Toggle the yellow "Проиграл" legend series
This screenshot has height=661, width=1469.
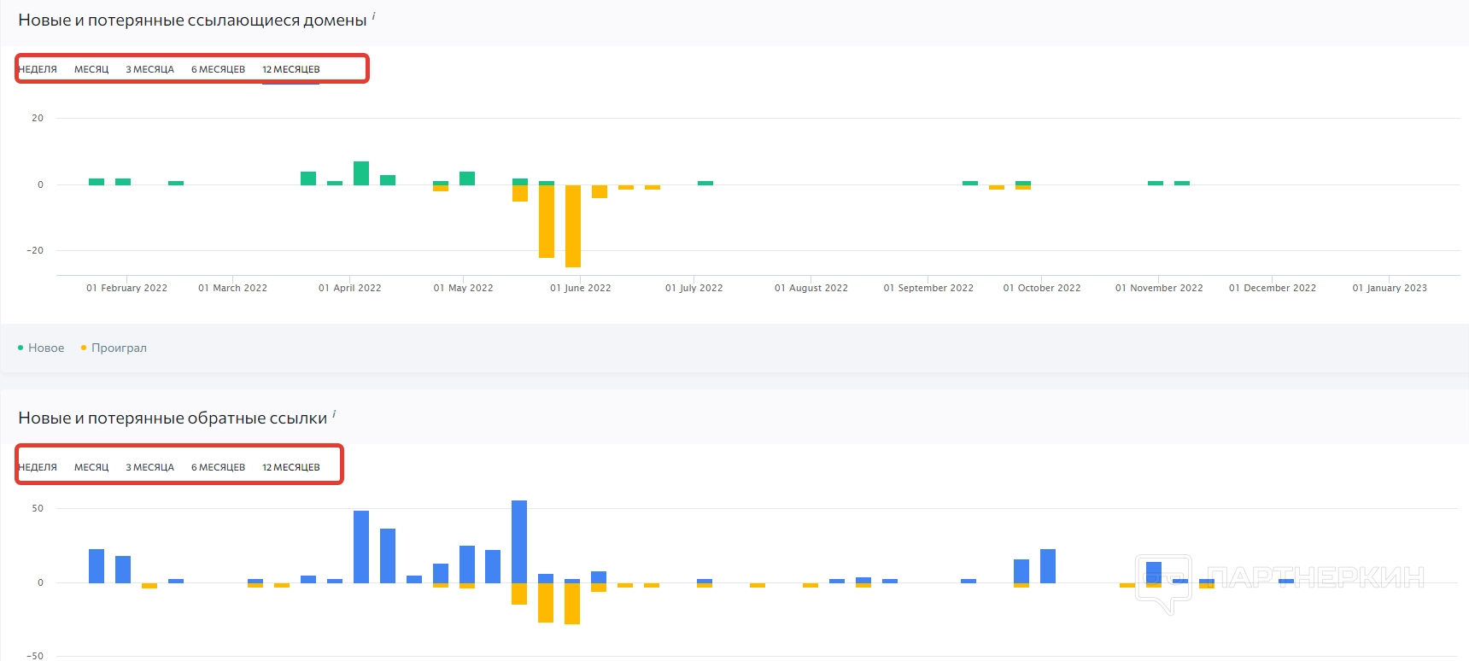114,348
